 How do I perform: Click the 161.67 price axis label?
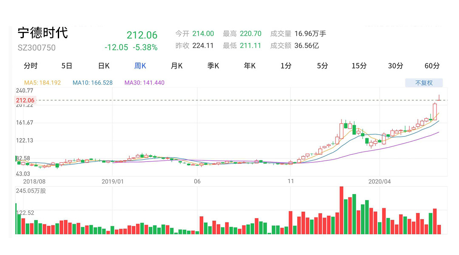tap(25, 123)
